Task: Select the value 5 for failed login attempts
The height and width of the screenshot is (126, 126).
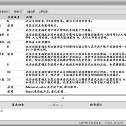Action: pyautogui.click(x=8, y=64)
